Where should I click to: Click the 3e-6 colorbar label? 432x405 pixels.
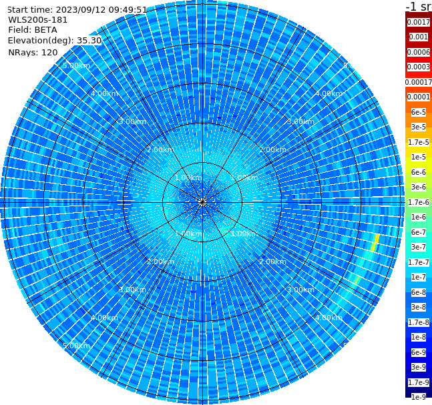(419, 187)
